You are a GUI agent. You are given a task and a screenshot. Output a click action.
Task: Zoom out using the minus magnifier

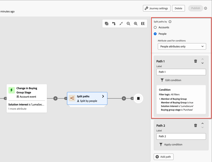point(128,24)
